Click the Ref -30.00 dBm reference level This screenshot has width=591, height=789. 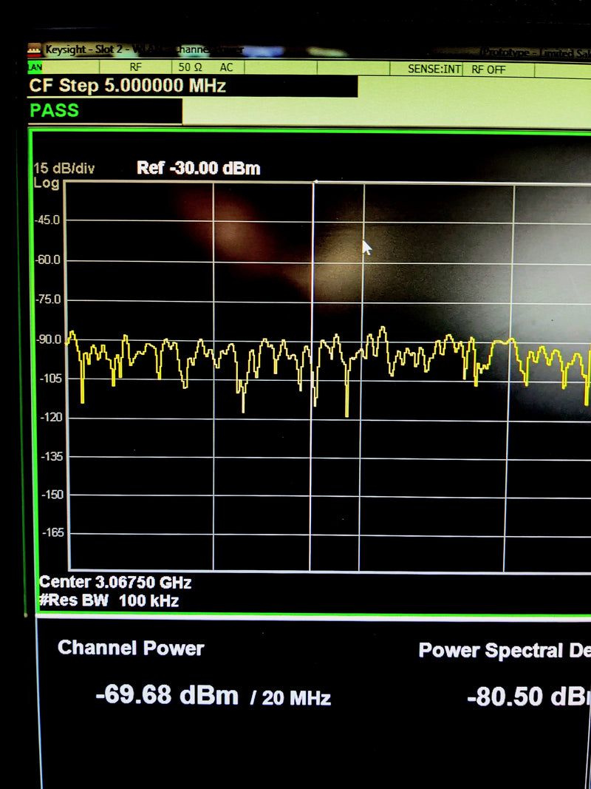[199, 168]
